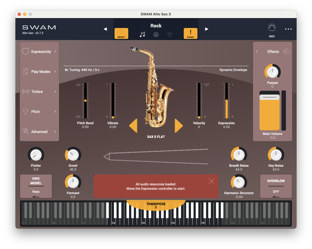Click the Dynamic Envelope label
This screenshot has width=312, height=249.
click(233, 70)
